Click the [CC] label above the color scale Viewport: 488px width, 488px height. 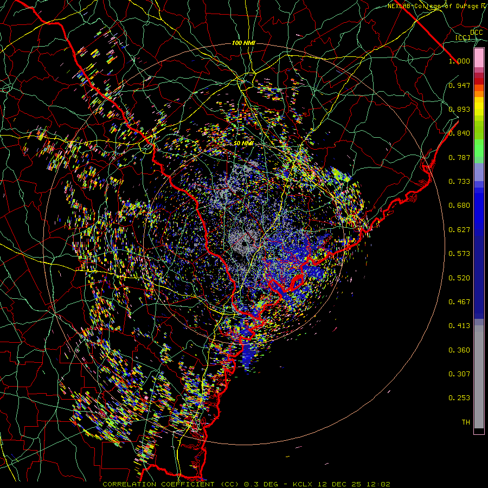click(463, 38)
